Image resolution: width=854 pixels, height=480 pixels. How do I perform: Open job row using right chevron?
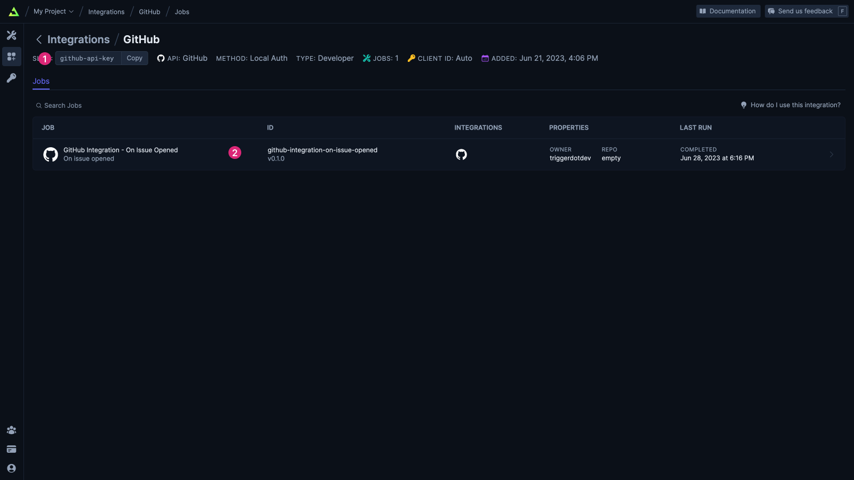coord(832,155)
